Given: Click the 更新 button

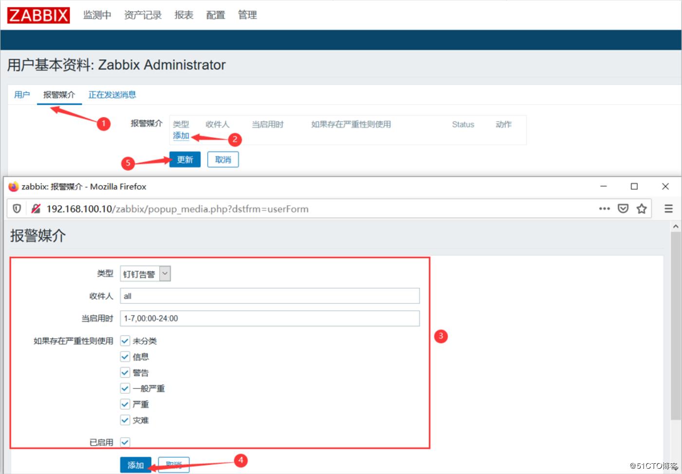Looking at the screenshot, I should (185, 159).
